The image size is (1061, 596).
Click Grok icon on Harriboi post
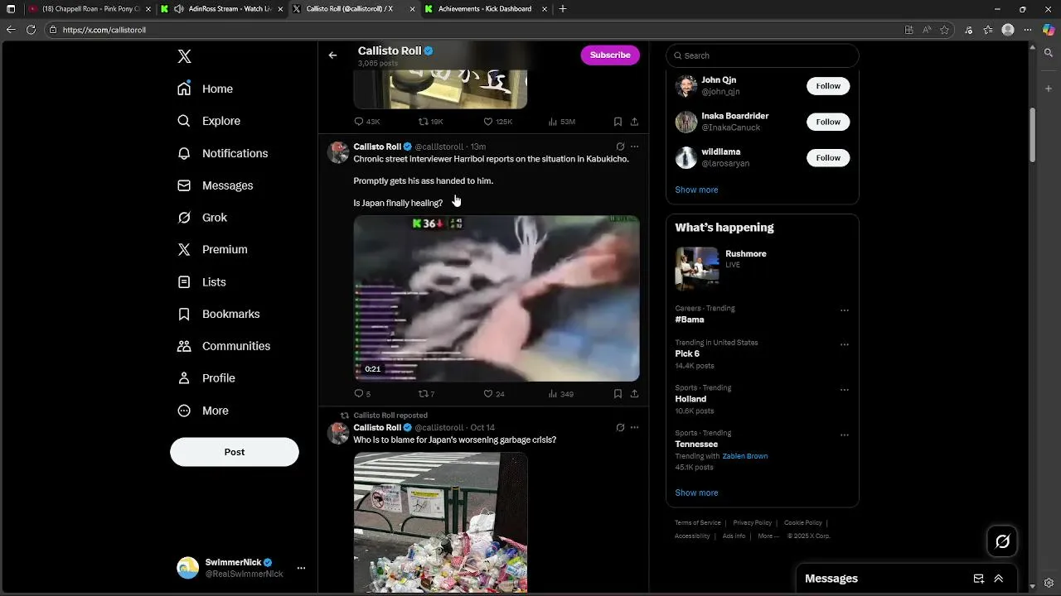click(x=620, y=147)
